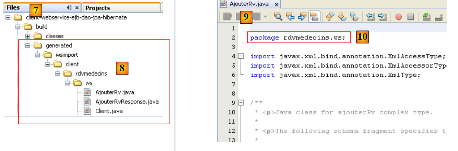Collapse the wsimport folder in tree

point(37,55)
